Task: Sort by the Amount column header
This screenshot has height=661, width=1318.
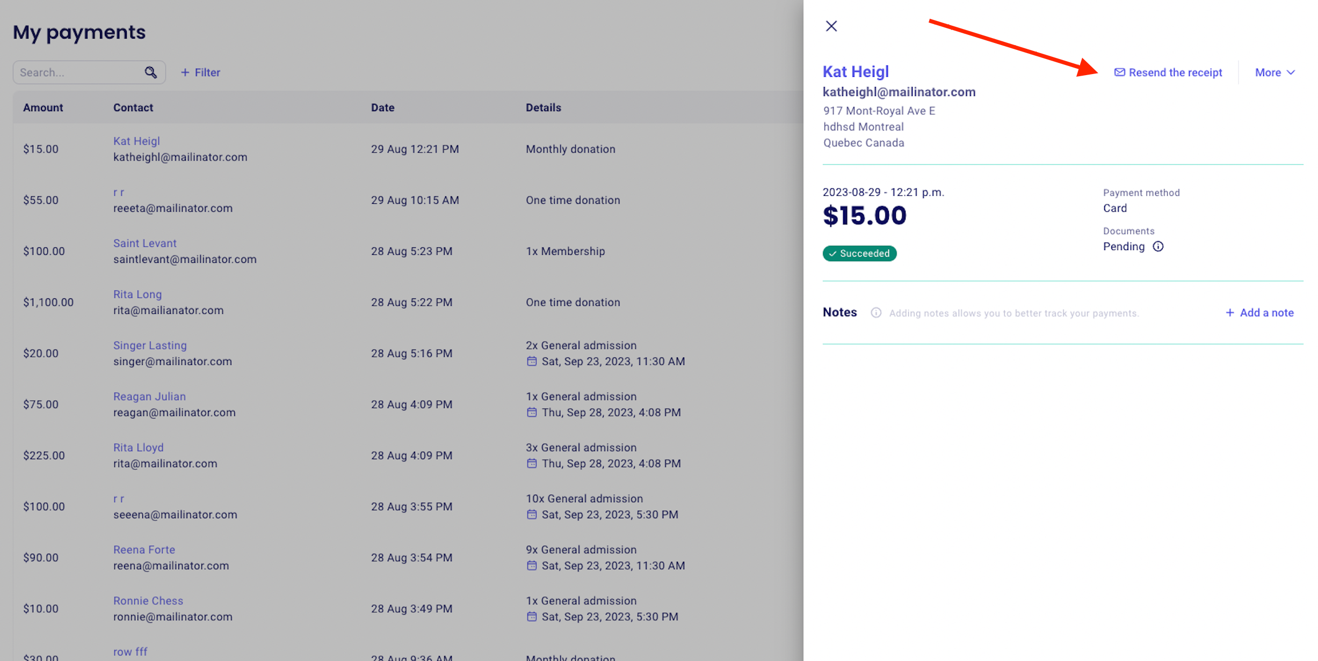Action: [43, 108]
